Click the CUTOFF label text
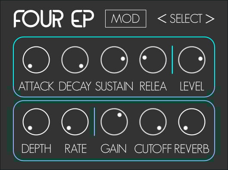Image resolution: width=228 pixels, height=170 pixels. 153,148
